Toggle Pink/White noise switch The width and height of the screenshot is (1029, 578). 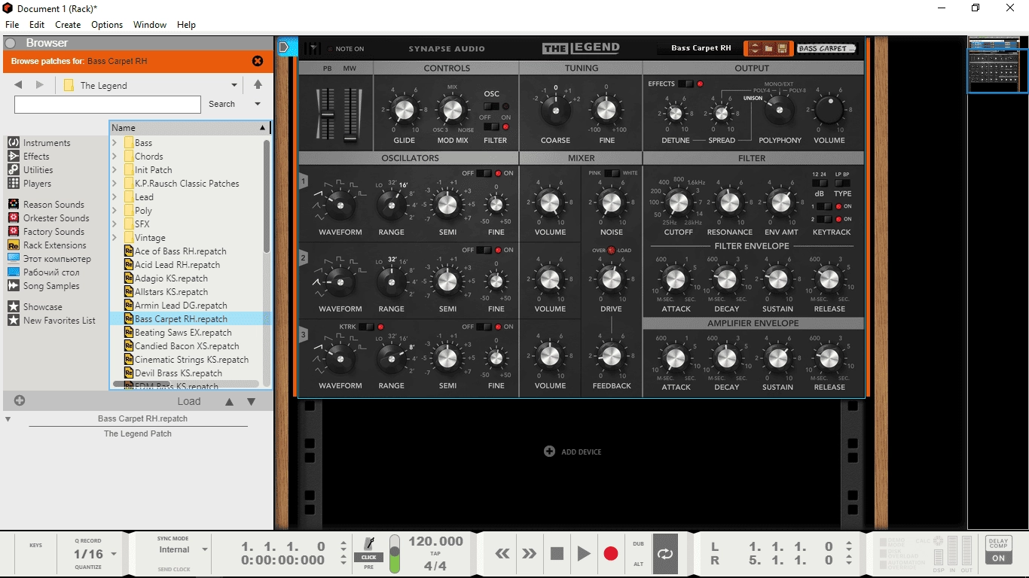click(612, 173)
